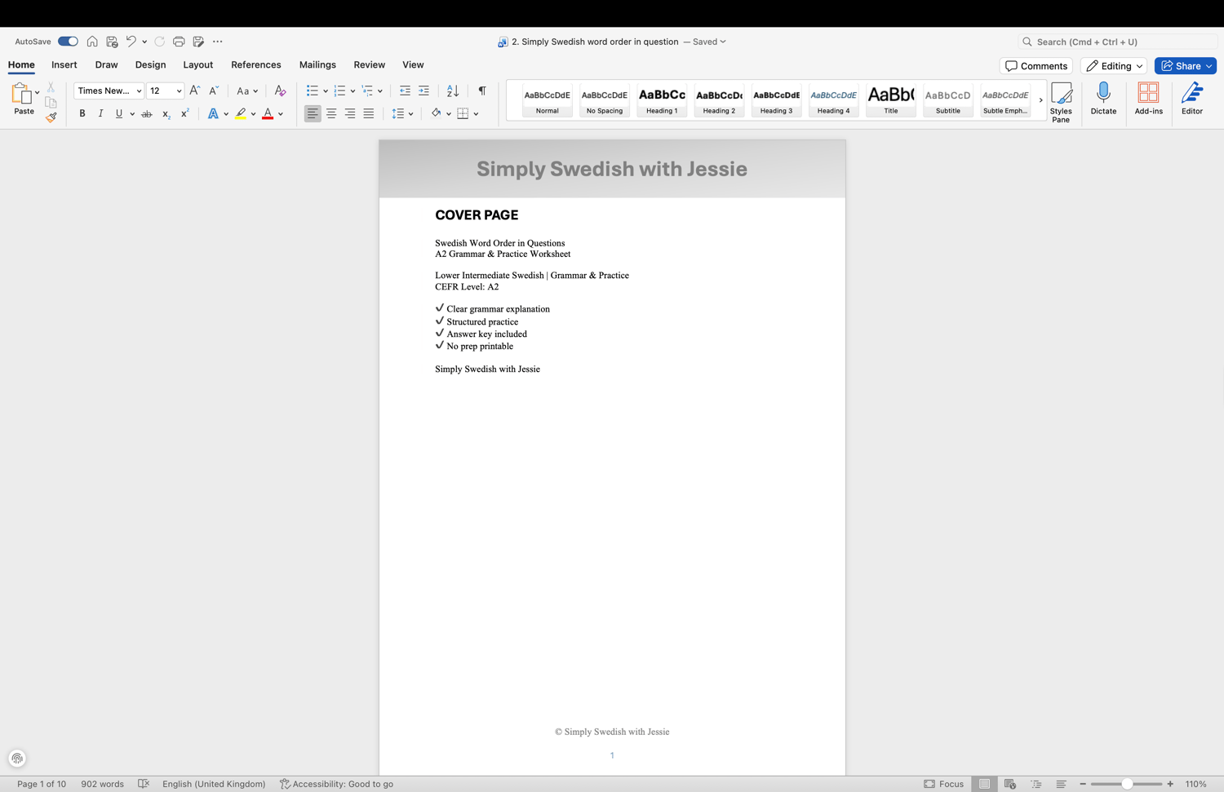Click the paragraph shading paint bucket

(x=436, y=114)
